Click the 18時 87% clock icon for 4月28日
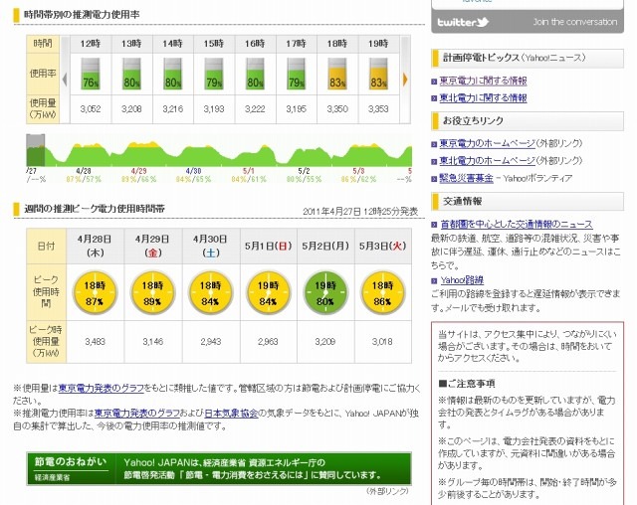This screenshot has width=637, height=505. tap(95, 292)
